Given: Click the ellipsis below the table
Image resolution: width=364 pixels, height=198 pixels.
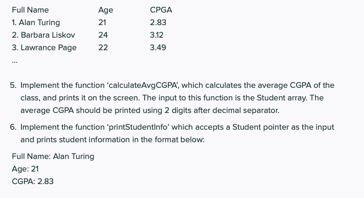Looking at the screenshot, I should 14,62.
